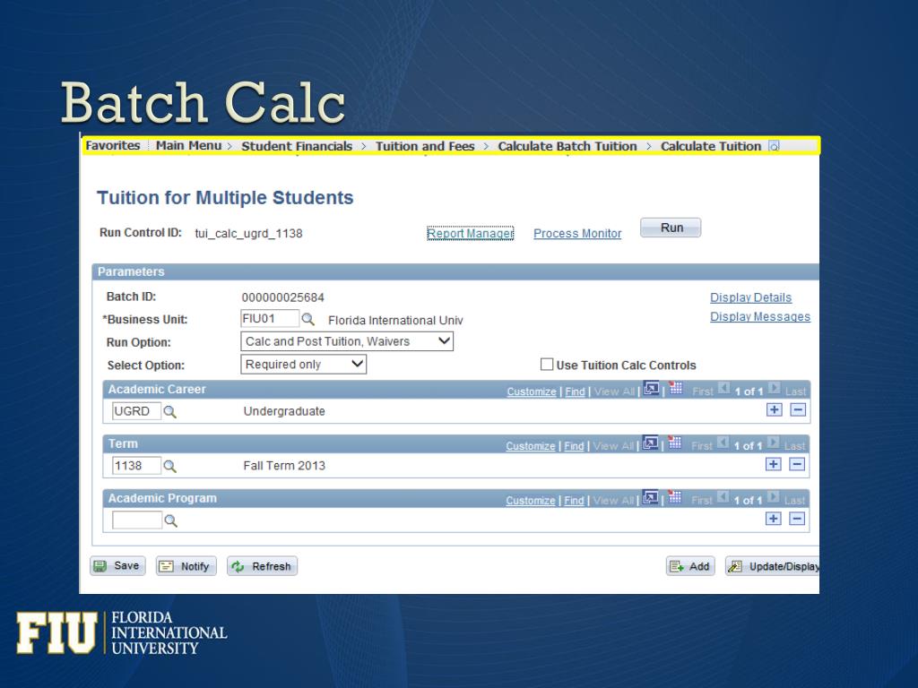Go to previous row arrow in Academic Career
Screen dimensions: 918x688
point(724,388)
